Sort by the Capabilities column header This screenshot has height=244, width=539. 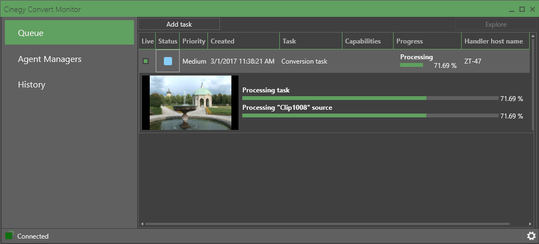pos(368,41)
